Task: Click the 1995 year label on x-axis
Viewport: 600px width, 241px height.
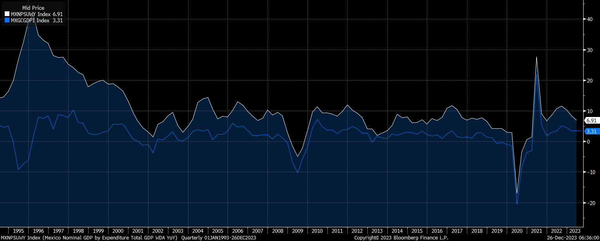Action: [18, 231]
